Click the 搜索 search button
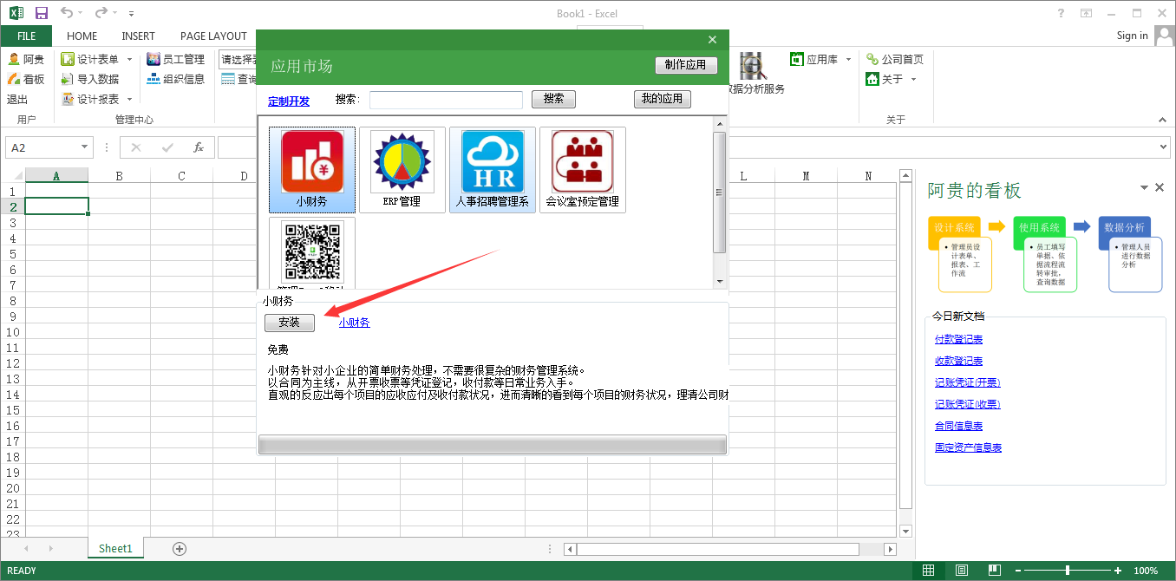1176x581 pixels. click(x=553, y=99)
